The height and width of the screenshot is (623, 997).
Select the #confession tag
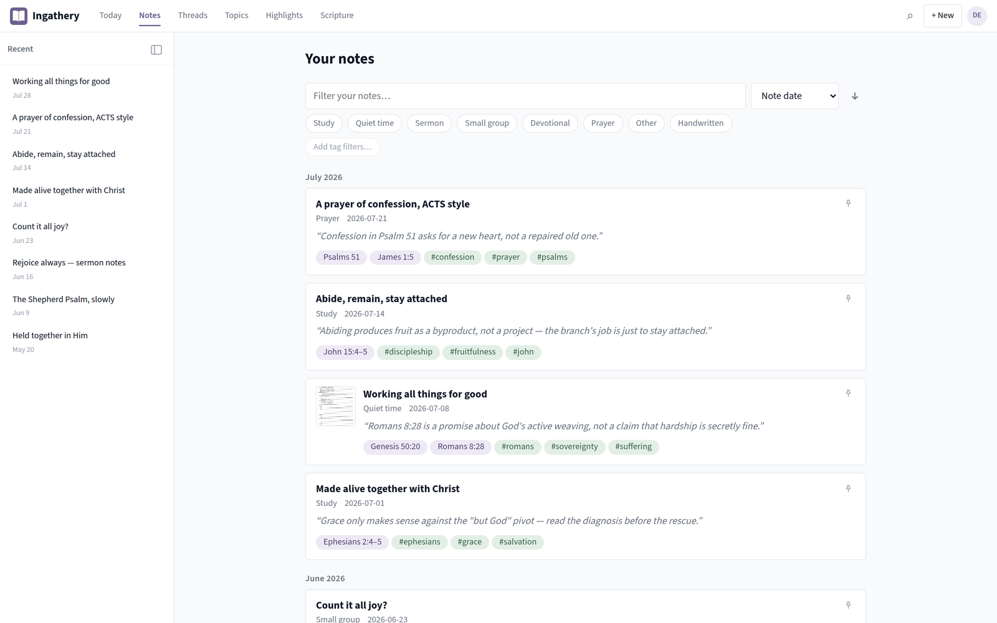pyautogui.click(x=452, y=257)
